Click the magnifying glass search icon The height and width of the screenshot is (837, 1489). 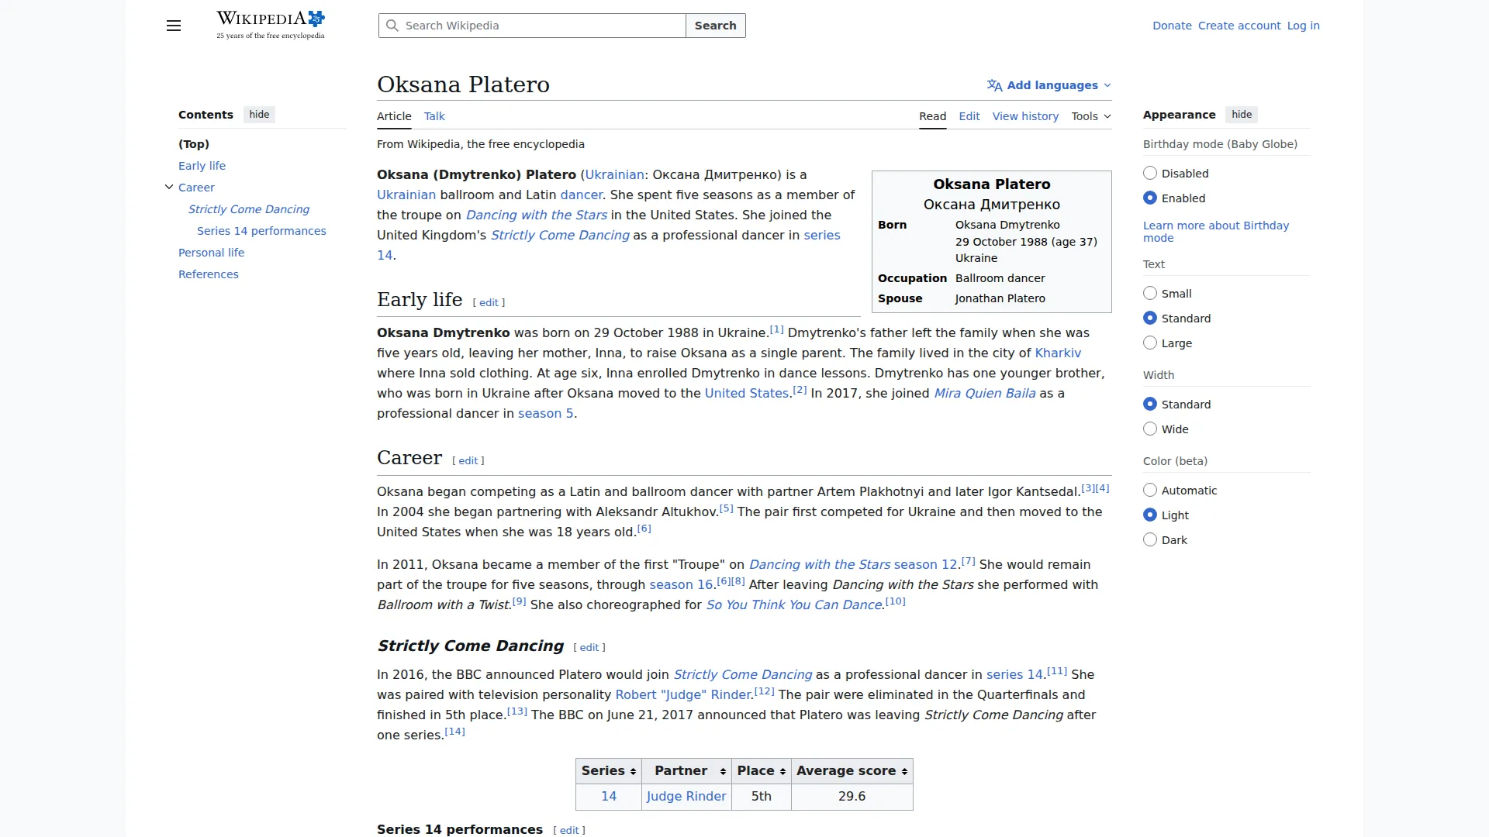point(392,26)
